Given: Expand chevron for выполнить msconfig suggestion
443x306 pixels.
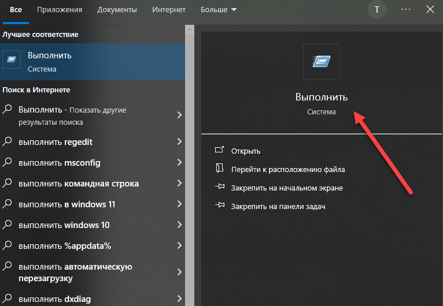Looking at the screenshot, I should 179,163.
